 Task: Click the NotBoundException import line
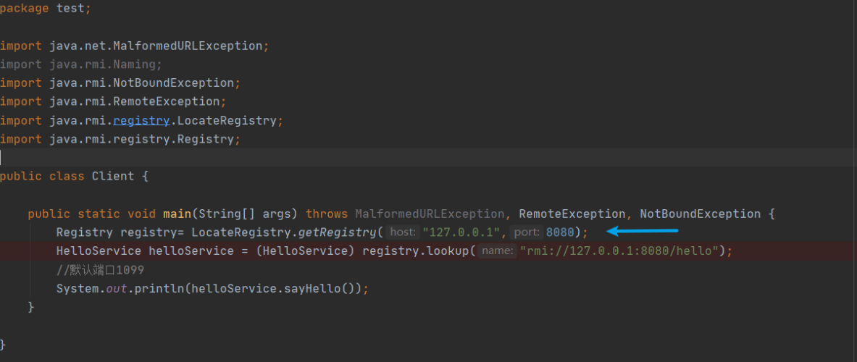click(x=120, y=83)
